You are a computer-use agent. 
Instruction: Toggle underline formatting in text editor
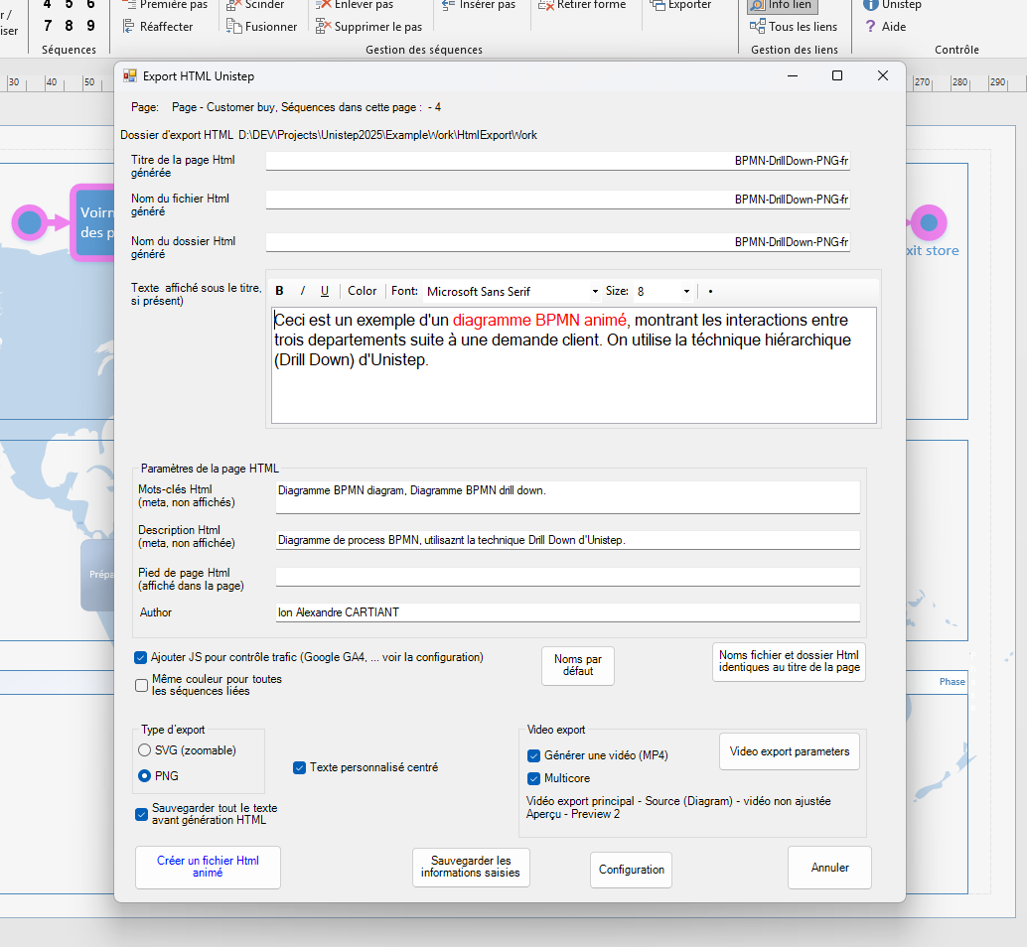coord(325,291)
